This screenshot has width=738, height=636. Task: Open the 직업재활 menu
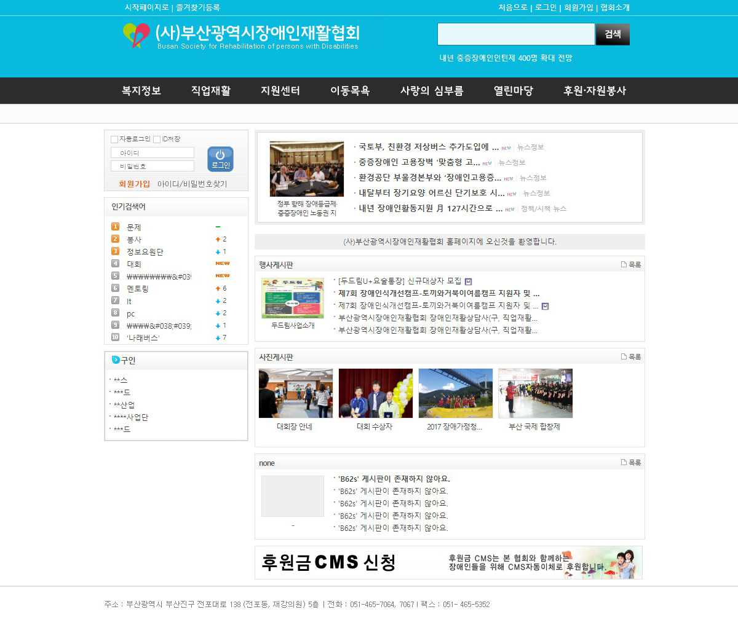210,91
